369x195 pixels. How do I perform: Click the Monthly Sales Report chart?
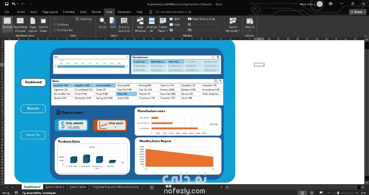pyautogui.click(x=178, y=156)
